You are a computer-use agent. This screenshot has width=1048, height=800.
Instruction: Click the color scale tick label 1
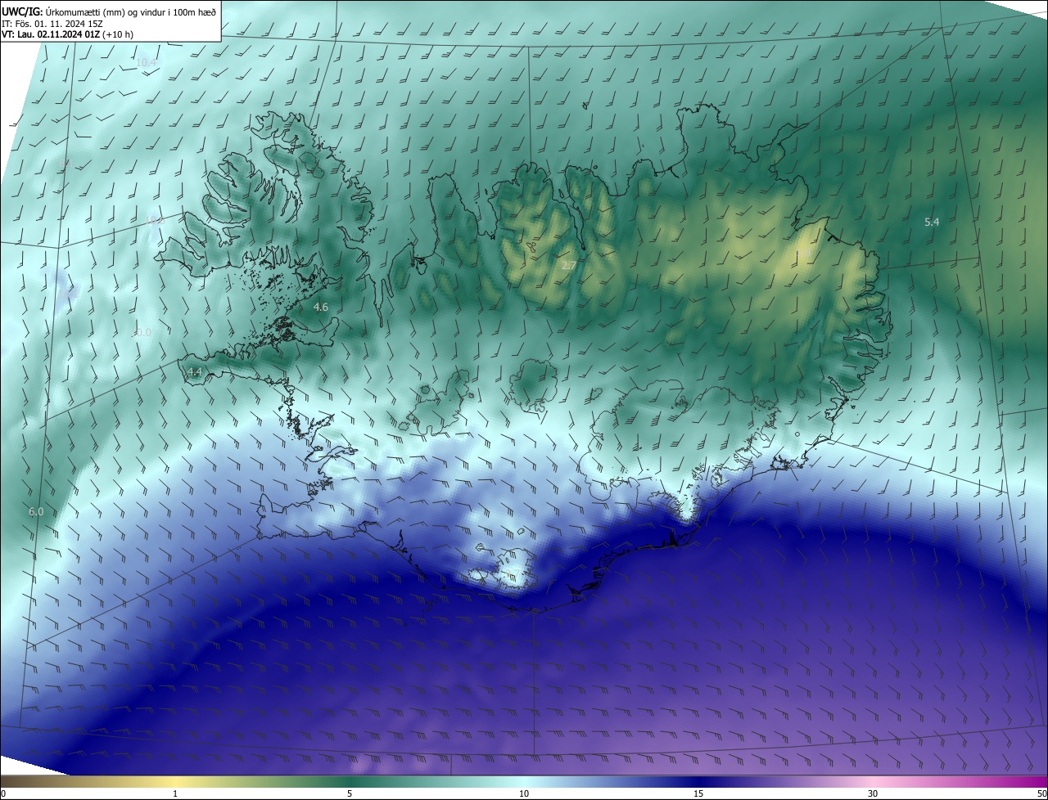tap(175, 794)
